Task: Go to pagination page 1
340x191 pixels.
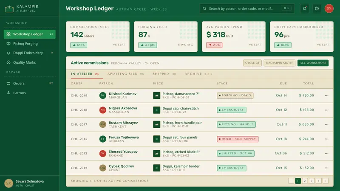Action: (298, 181)
